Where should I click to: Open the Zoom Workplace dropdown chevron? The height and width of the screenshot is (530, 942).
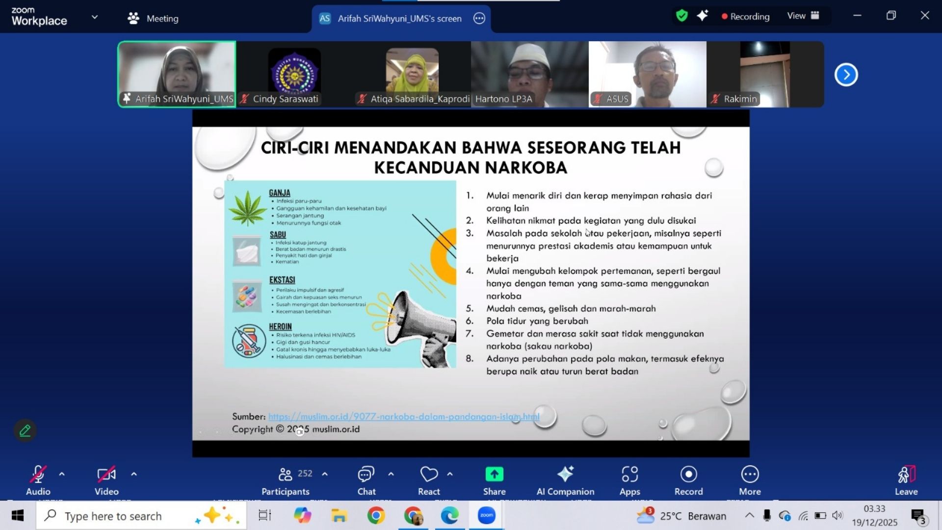coord(95,17)
